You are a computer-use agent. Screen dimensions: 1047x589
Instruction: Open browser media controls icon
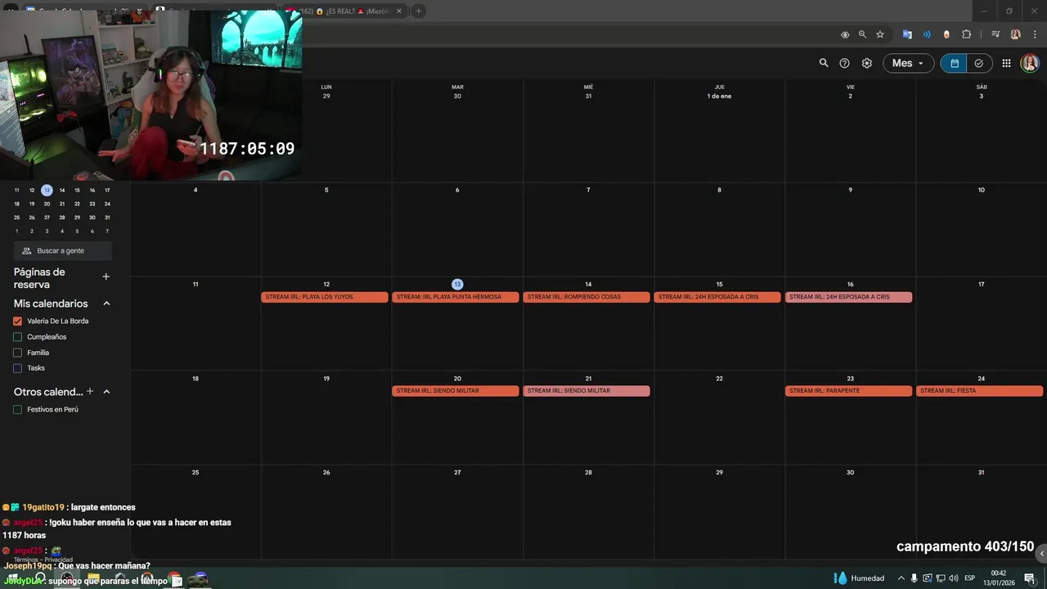[x=995, y=34]
